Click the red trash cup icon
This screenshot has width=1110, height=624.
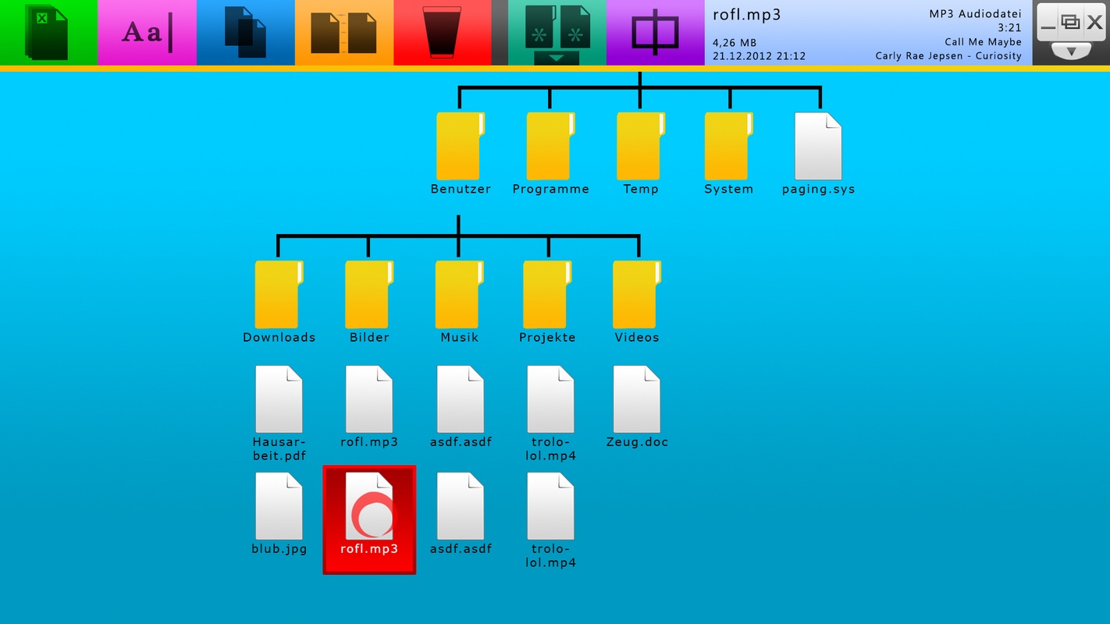[x=442, y=33]
